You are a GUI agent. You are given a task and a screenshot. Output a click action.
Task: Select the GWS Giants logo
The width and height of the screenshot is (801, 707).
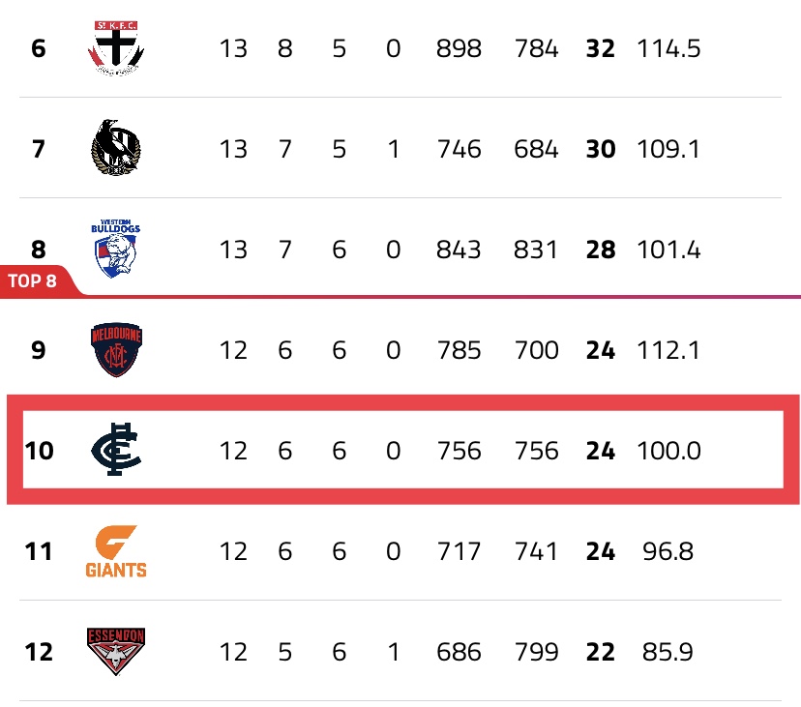116,552
